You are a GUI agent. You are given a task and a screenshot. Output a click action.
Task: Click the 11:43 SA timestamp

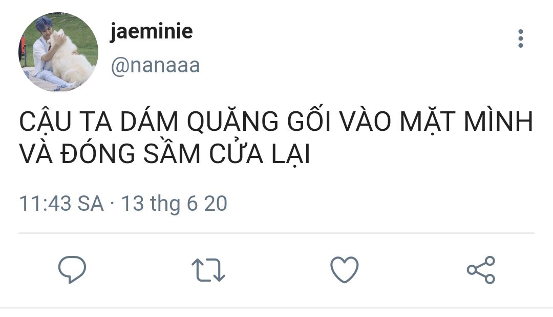(x=61, y=203)
